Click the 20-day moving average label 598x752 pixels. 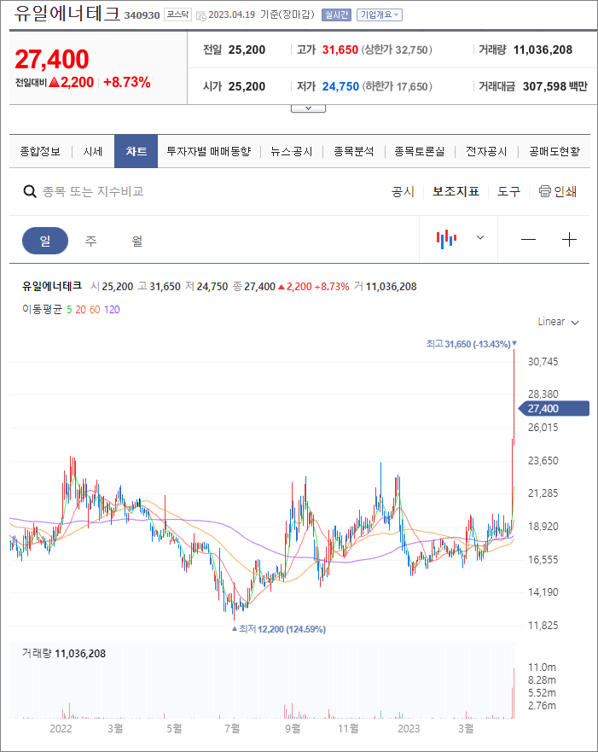80,310
